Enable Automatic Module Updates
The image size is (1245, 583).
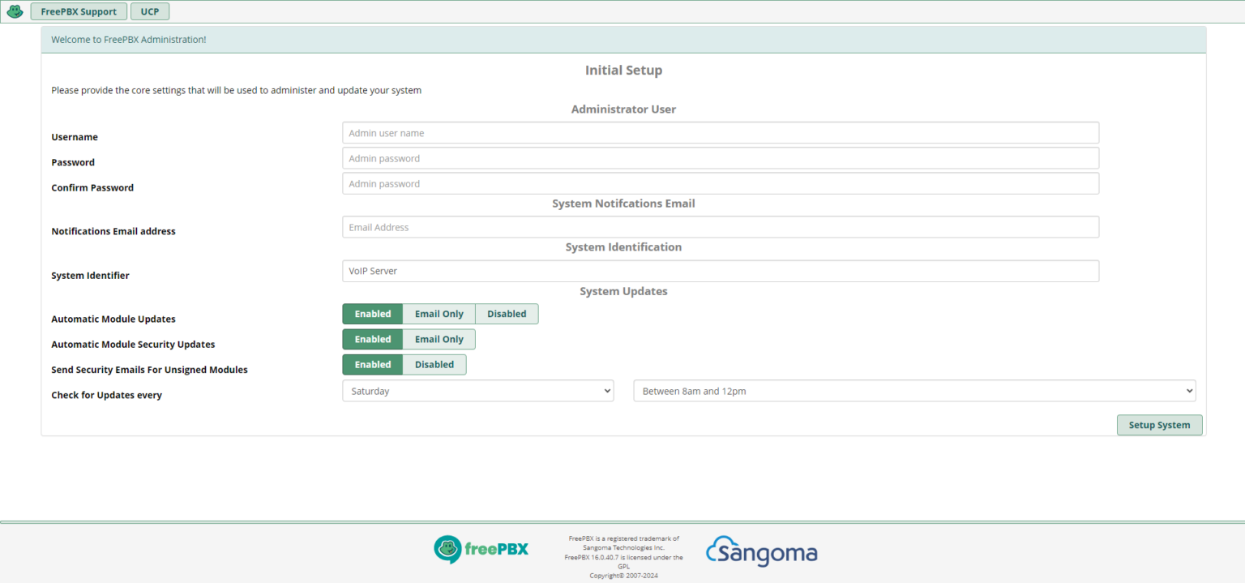(x=372, y=314)
